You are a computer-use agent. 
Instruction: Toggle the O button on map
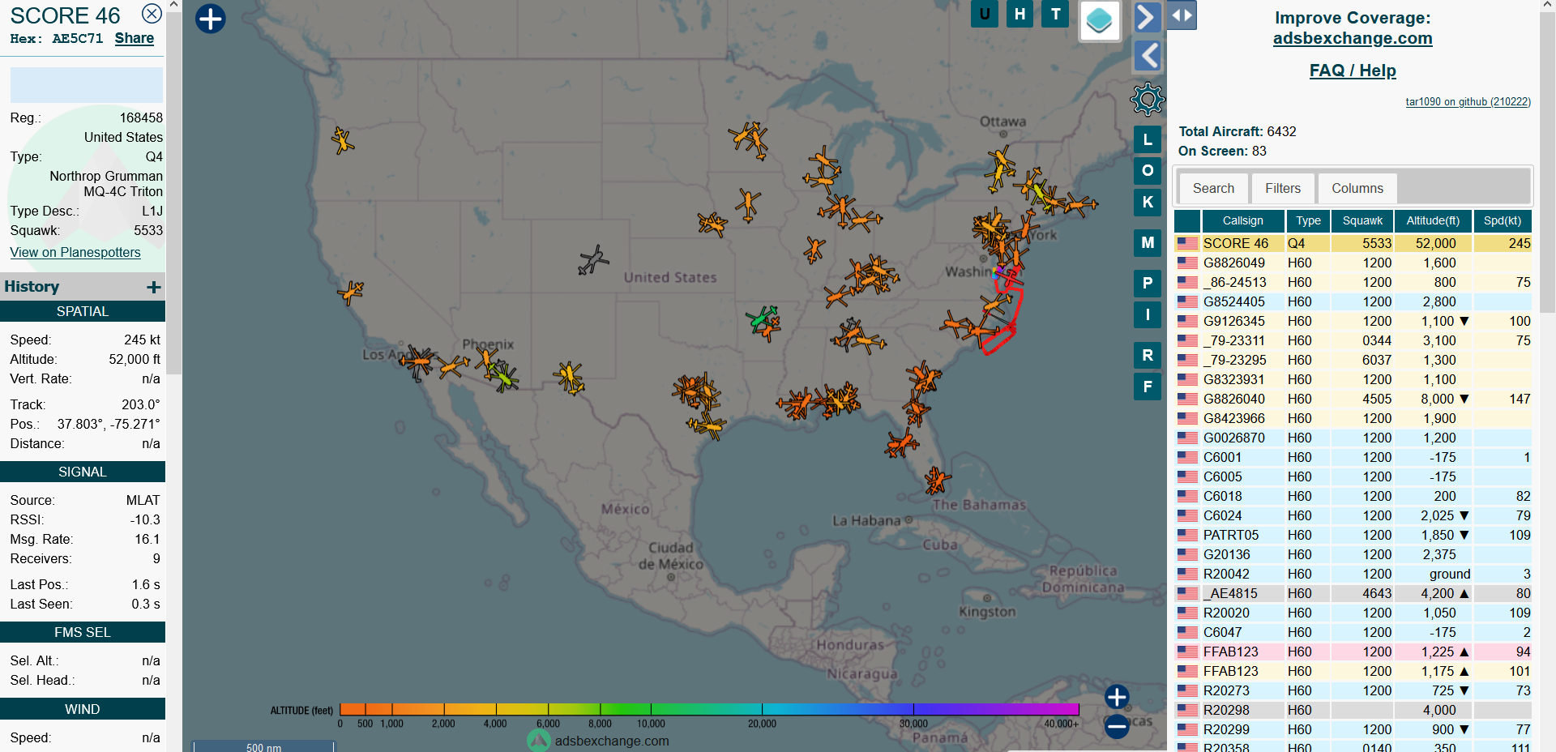click(x=1148, y=170)
